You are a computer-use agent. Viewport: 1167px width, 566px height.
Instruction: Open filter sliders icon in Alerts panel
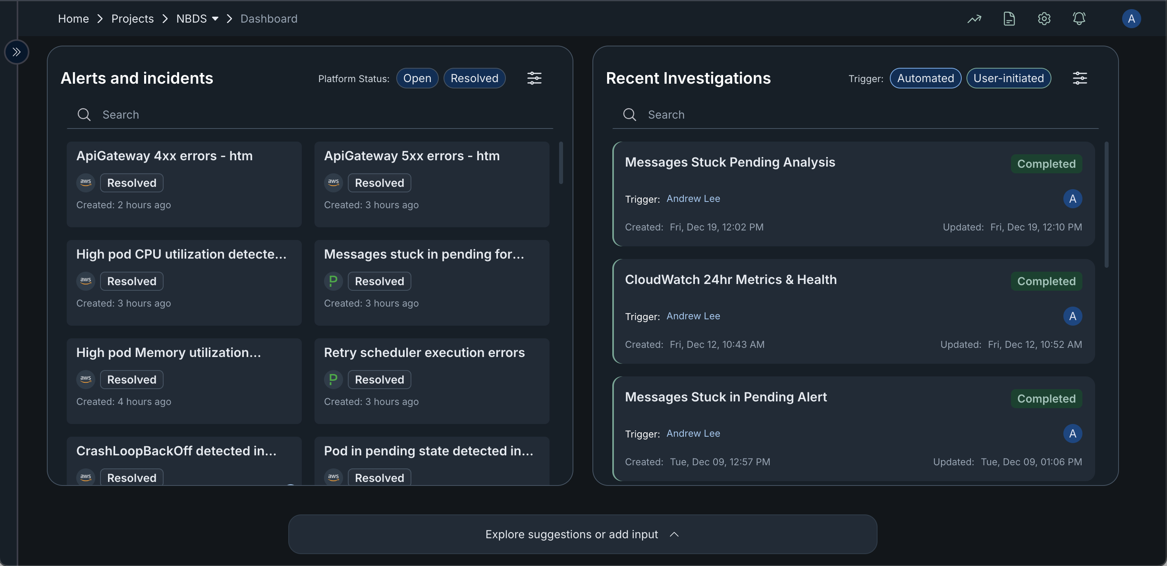534,78
